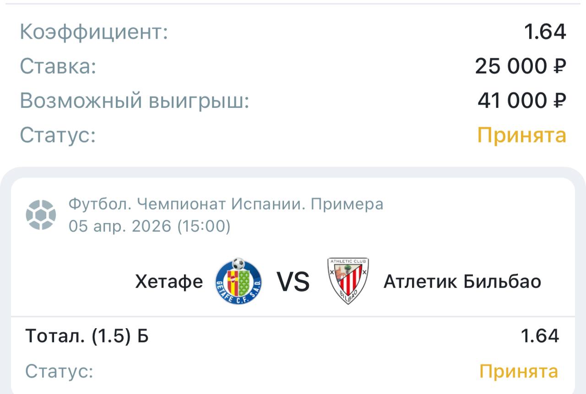Tap the Тотал. (1.5) Б bet market

click(x=87, y=336)
